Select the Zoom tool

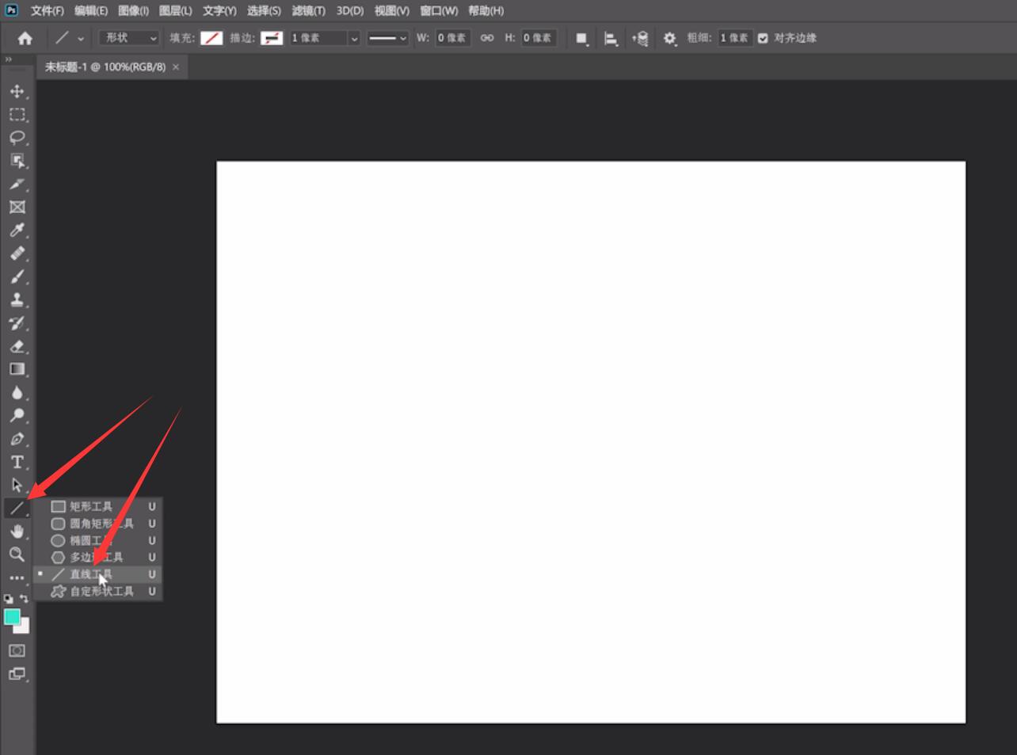(x=17, y=555)
